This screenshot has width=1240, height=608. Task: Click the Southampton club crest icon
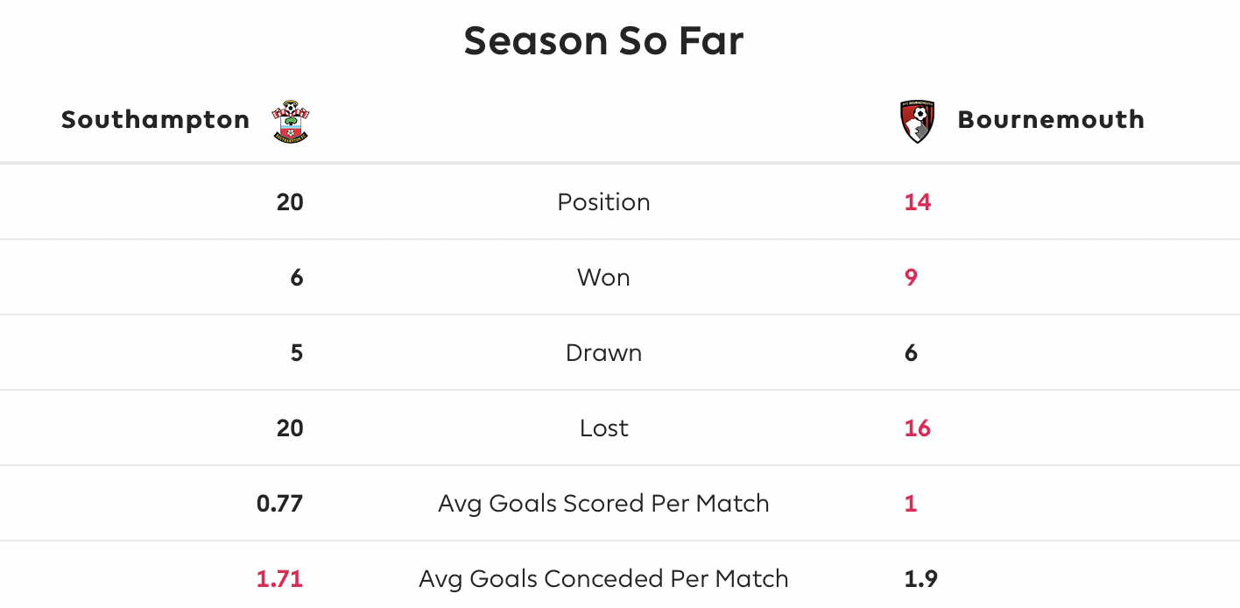[291, 121]
